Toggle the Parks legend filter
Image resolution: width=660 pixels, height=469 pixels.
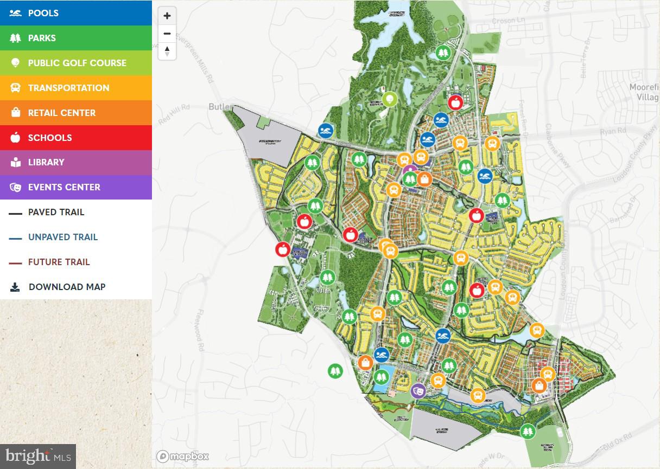[76, 38]
